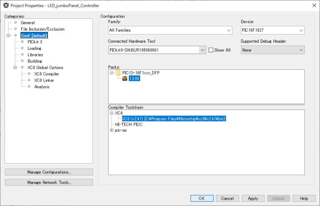320x206 pixels.
Task: Click the MPLAB X icon in title bar
Action: tap(5, 5)
